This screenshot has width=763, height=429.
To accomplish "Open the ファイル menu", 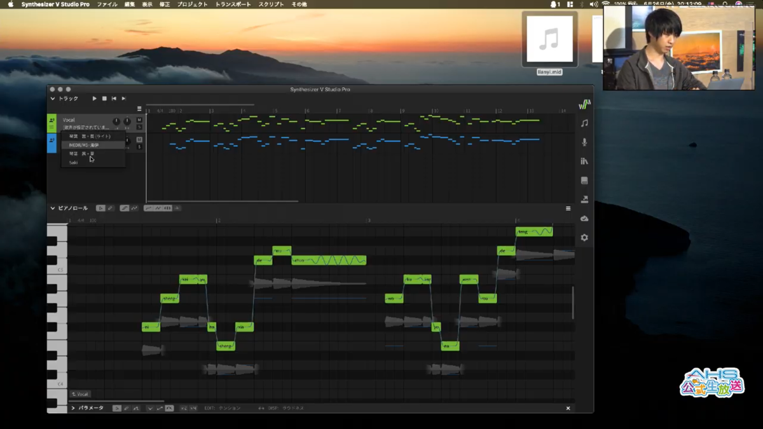I will (x=107, y=4).
